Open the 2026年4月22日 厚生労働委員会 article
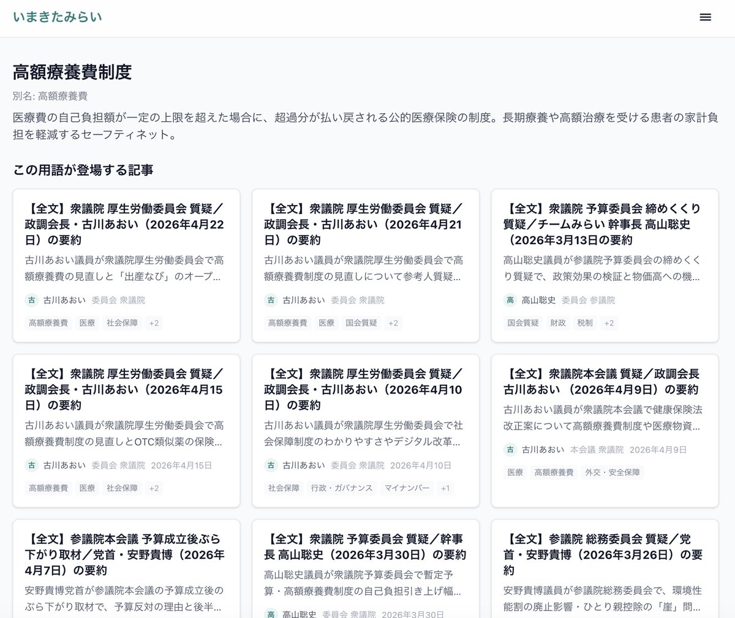Viewport: 735px width, 618px height. tap(126, 266)
